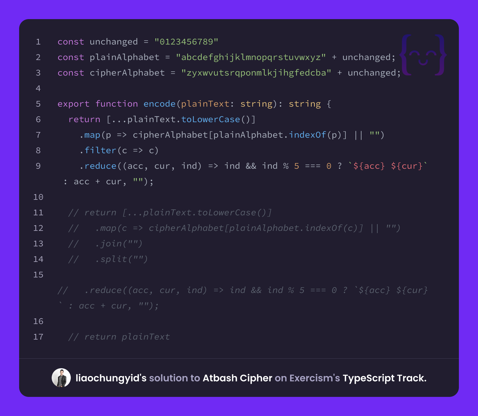Click the .filter method on line 8

(98, 150)
